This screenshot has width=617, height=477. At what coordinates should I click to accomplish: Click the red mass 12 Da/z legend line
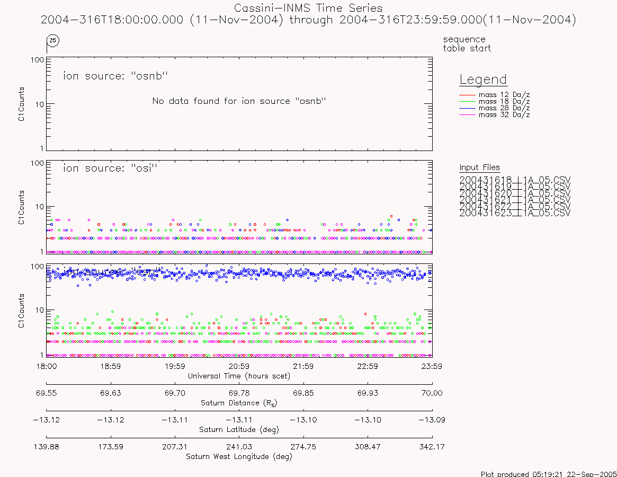pos(468,95)
